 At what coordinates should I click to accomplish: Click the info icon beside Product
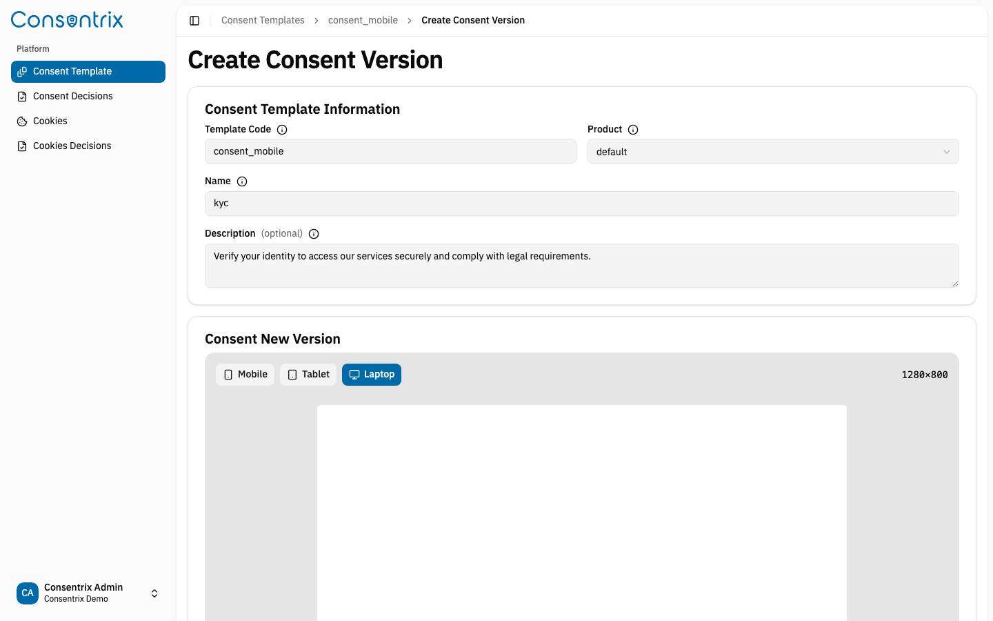point(633,130)
